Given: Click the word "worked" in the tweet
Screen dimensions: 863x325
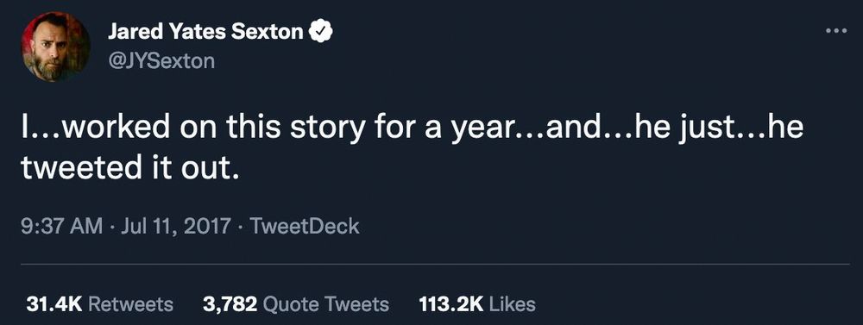Looking at the screenshot, I should pyautogui.click(x=117, y=127).
